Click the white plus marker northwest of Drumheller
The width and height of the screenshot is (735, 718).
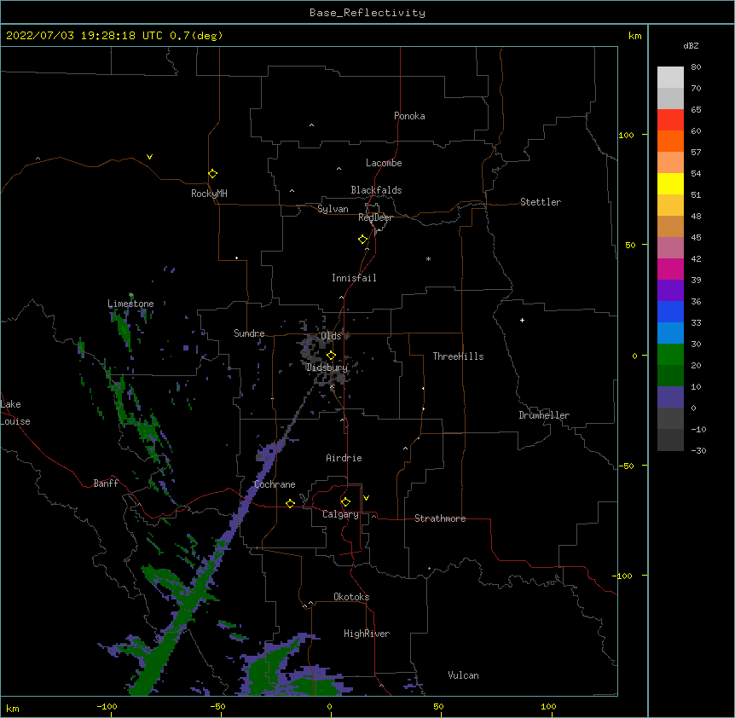[522, 320]
